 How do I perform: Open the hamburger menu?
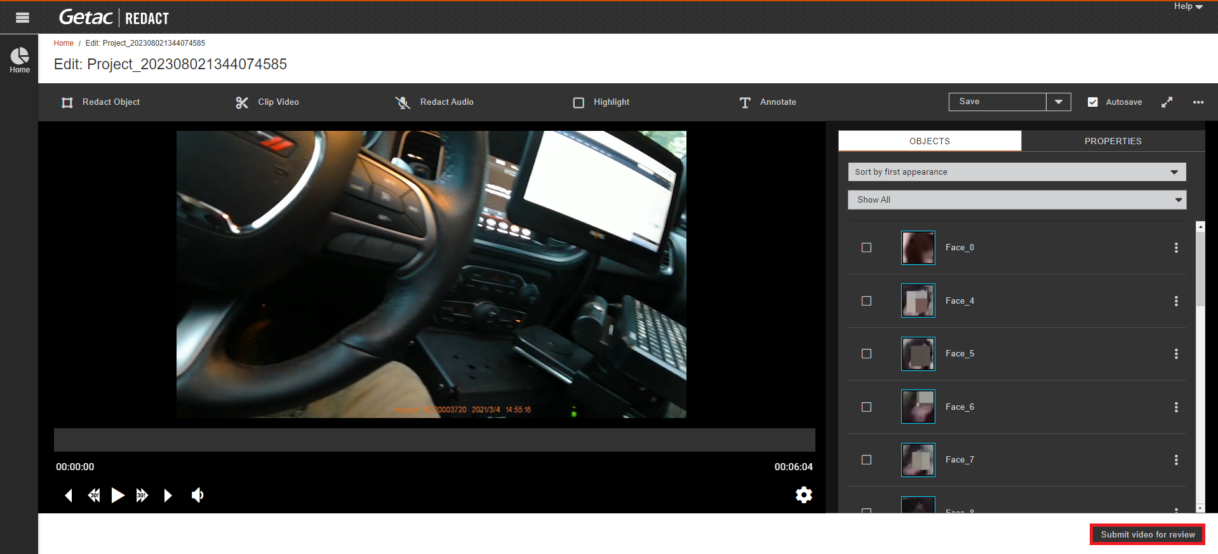click(22, 18)
